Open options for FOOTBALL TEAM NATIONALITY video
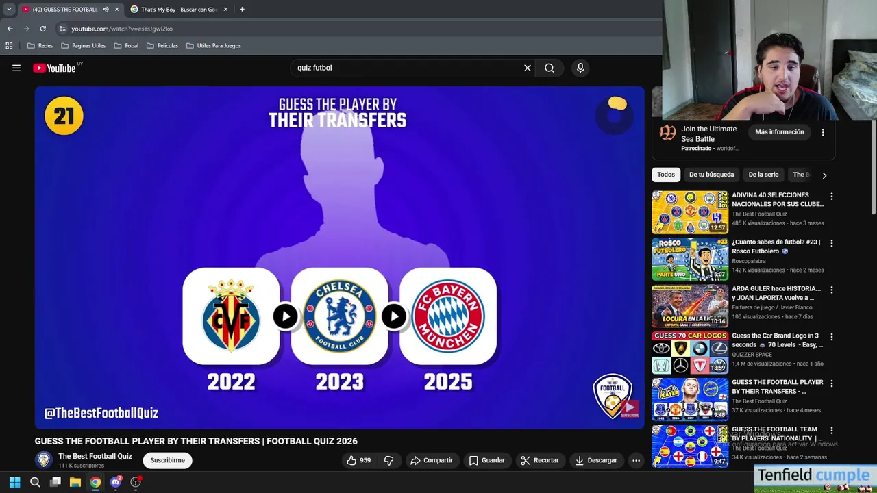 click(832, 431)
